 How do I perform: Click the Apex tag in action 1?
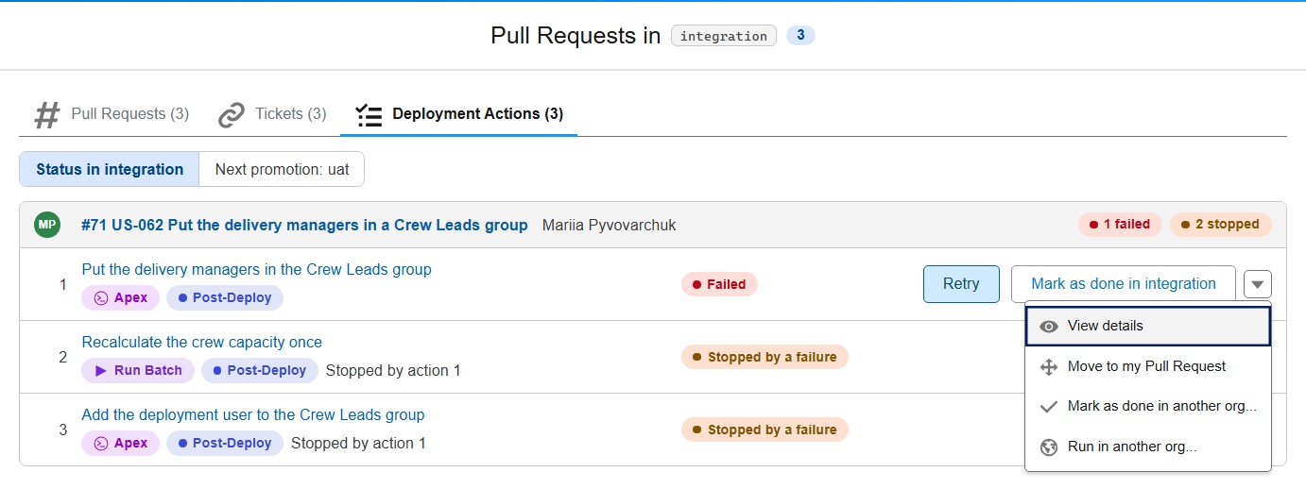[x=121, y=297]
